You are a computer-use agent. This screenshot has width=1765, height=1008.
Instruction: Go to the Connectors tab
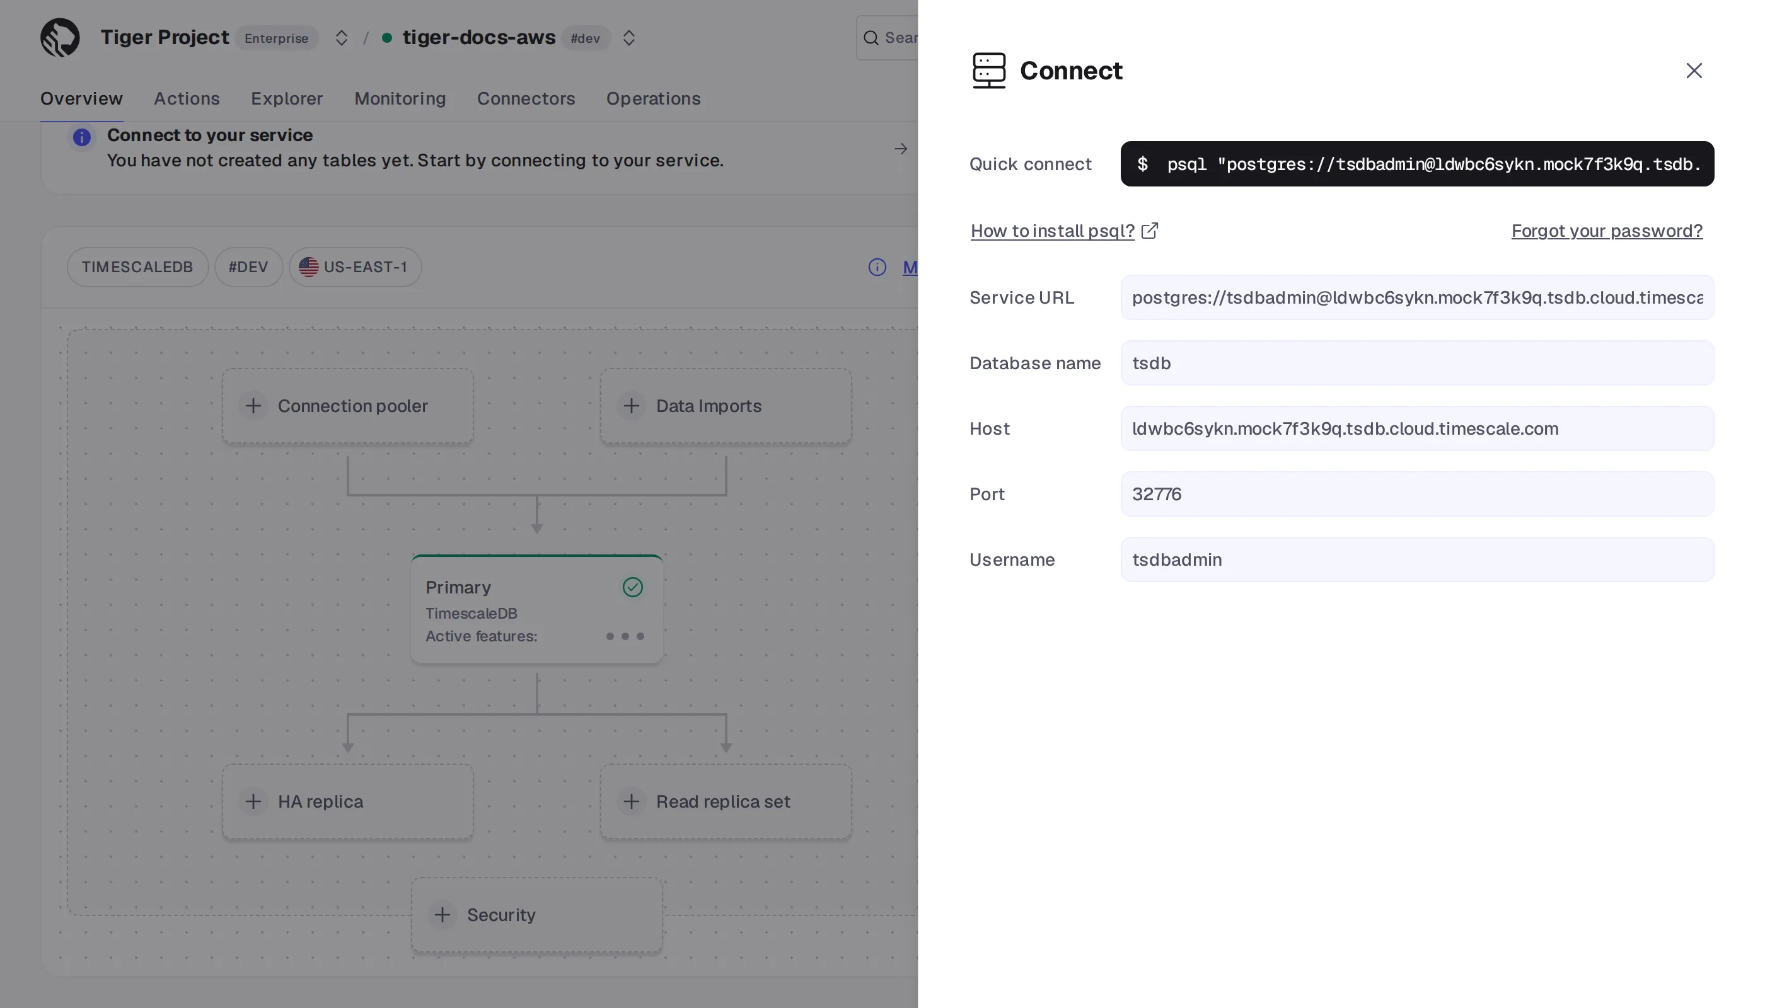pos(526,98)
